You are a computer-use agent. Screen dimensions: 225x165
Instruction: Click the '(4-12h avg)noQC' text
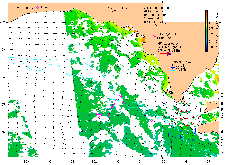click(170, 47)
